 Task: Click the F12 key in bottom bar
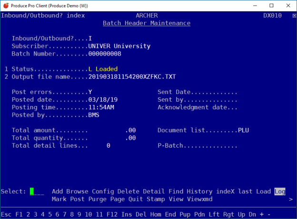pyautogui.click(x=112, y=214)
